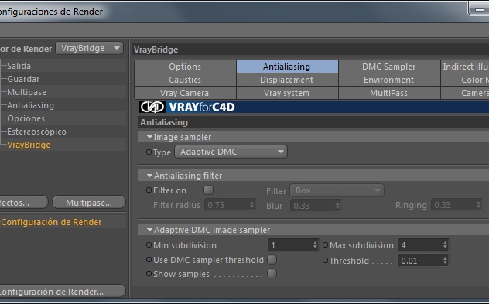Click the Multipase... button
489x304 pixels.
[89, 203]
